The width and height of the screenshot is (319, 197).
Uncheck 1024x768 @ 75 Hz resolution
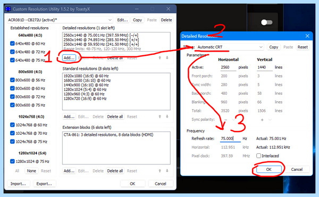click(12, 142)
